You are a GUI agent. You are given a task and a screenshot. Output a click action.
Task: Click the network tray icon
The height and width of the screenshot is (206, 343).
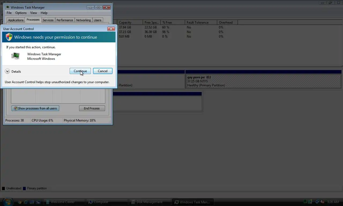point(317,202)
